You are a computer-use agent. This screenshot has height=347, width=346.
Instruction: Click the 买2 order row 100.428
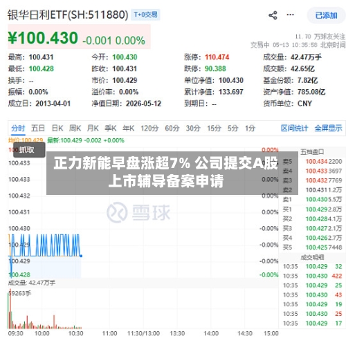pos(312,218)
